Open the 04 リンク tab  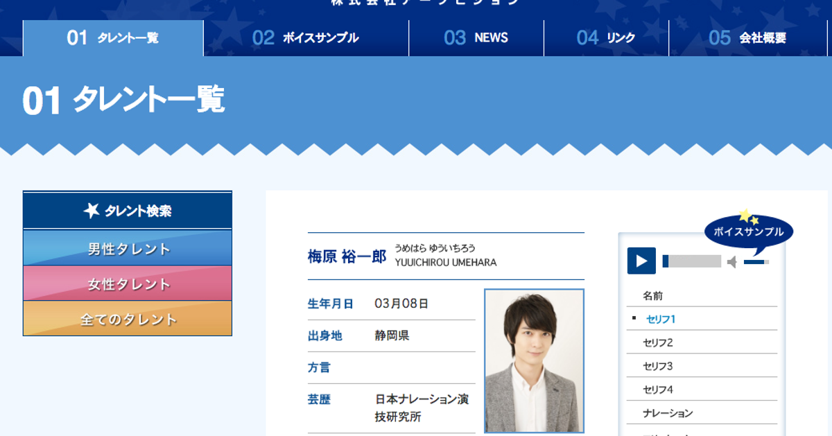coord(606,38)
